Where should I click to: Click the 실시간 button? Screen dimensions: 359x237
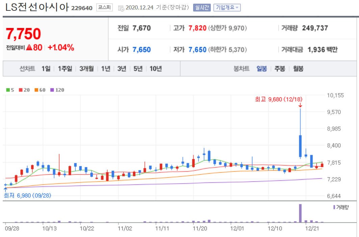tap(202, 7)
